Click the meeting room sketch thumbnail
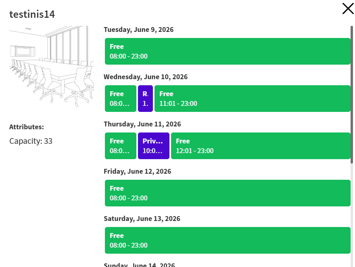Screen dimensions: 355x267 (x=52, y=66)
